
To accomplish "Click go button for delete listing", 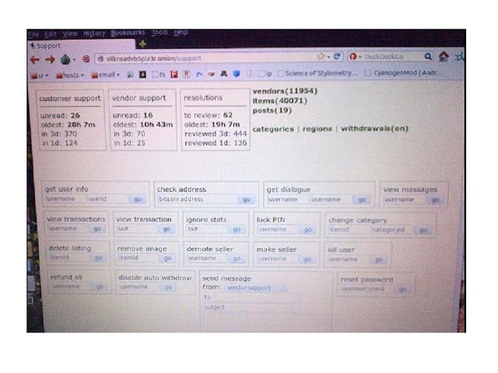I will 99,257.
